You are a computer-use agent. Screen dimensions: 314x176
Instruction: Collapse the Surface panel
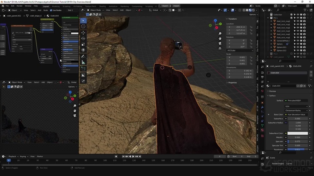click(x=272, y=96)
